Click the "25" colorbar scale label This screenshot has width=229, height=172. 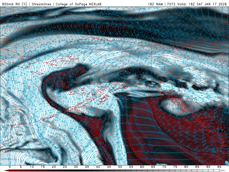[x=65, y=167]
